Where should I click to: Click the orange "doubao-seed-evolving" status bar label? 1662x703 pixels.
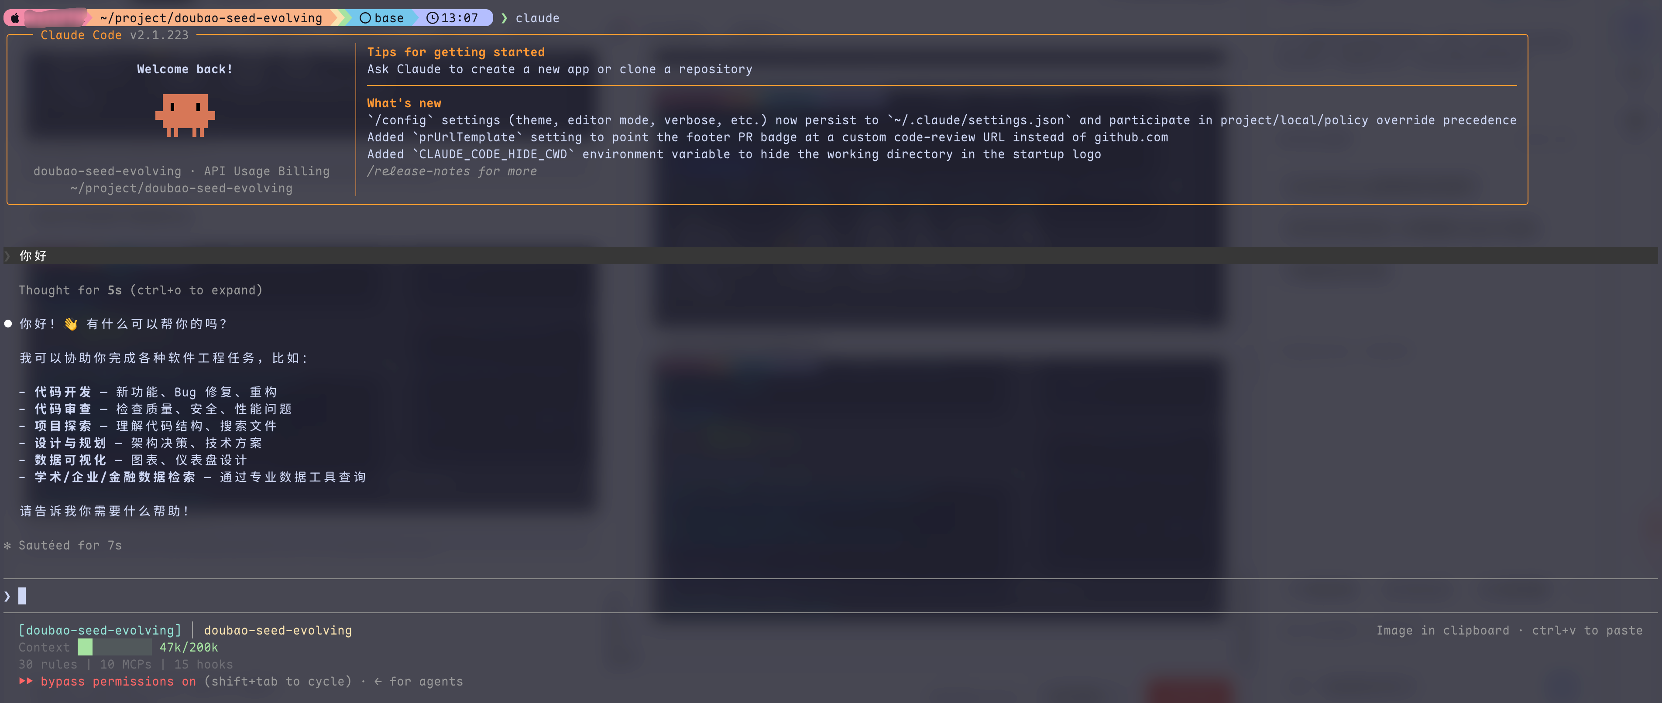tap(278, 630)
